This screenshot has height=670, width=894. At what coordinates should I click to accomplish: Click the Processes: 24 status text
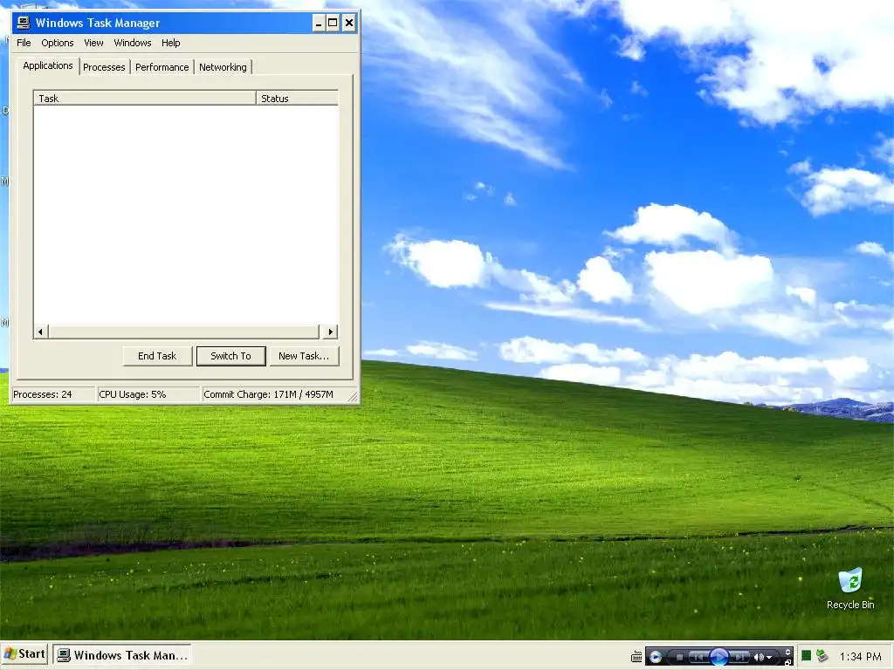click(x=43, y=394)
